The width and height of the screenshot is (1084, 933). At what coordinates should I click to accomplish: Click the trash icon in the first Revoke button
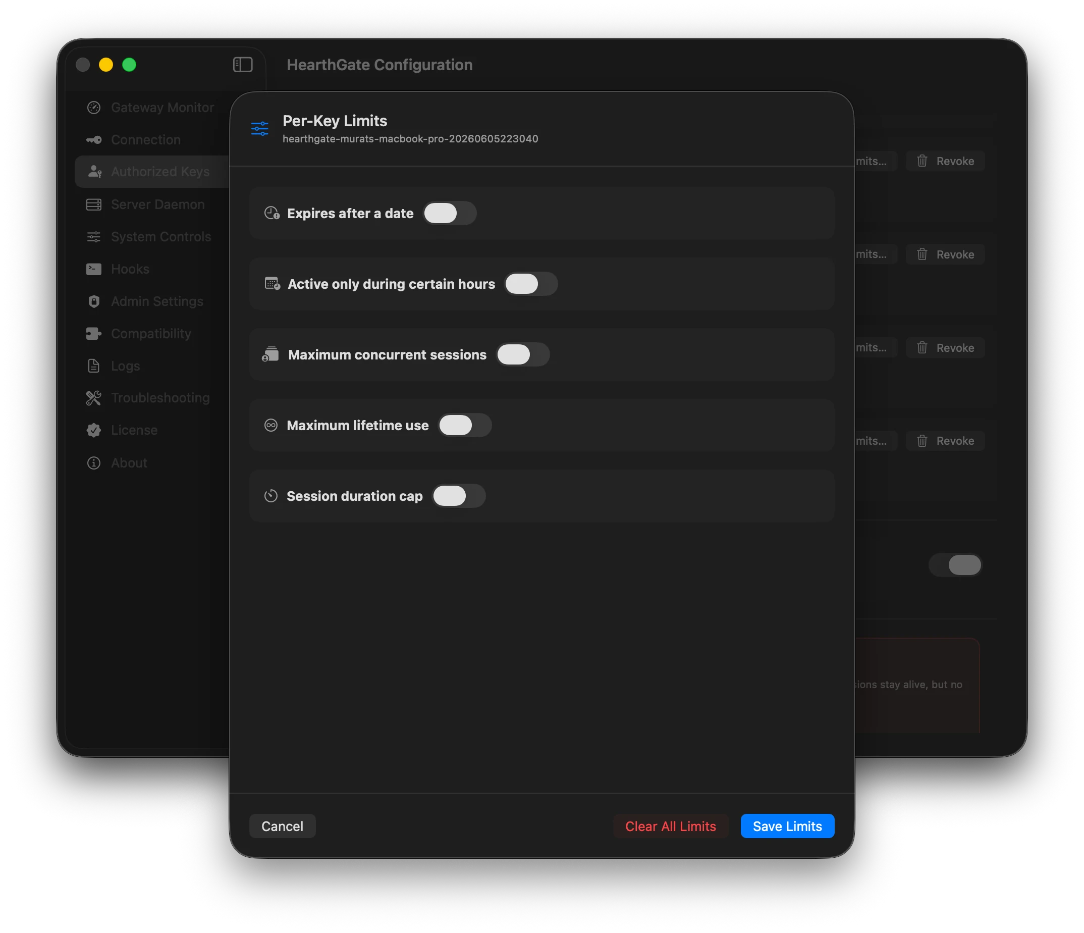click(923, 161)
